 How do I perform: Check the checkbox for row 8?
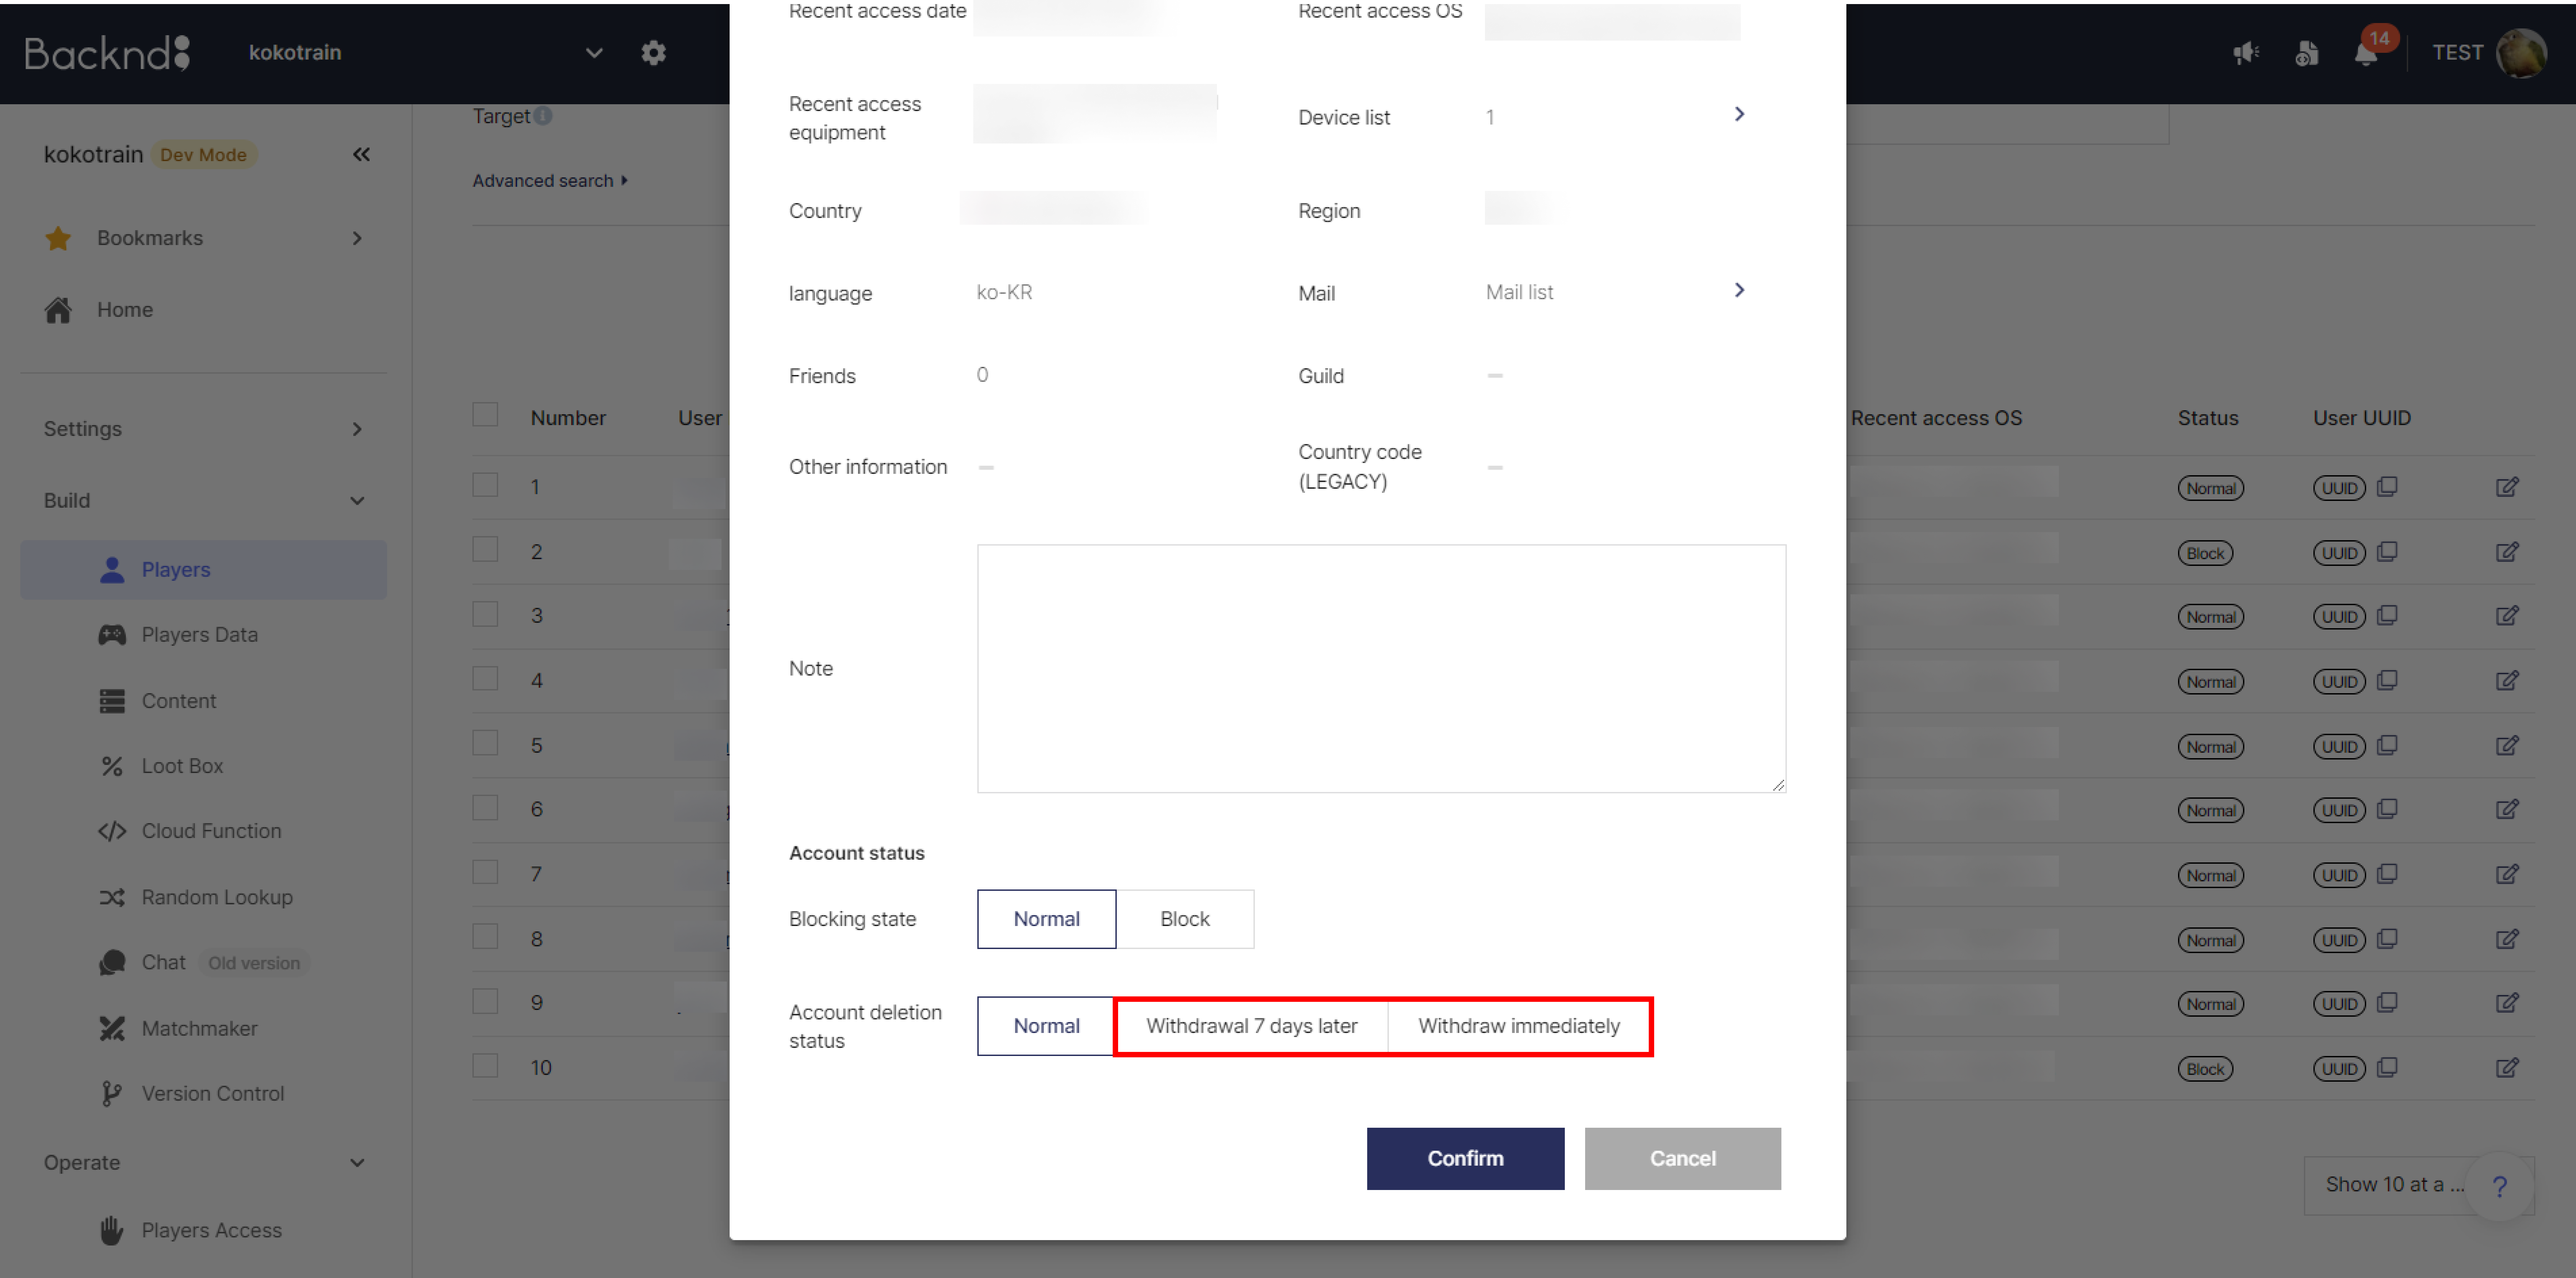coord(485,937)
